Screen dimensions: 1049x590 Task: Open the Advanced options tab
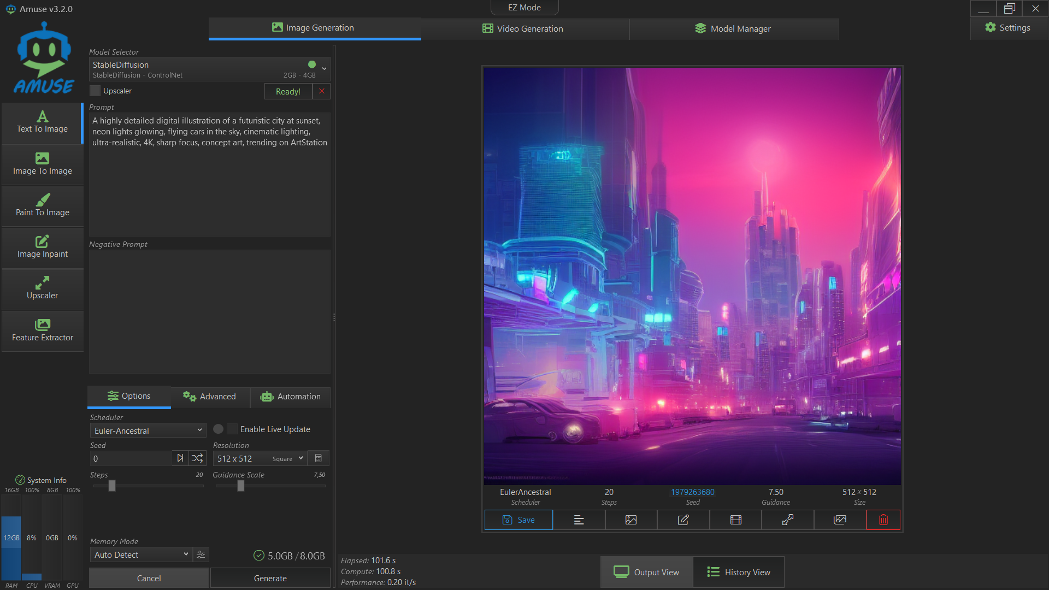(x=210, y=397)
